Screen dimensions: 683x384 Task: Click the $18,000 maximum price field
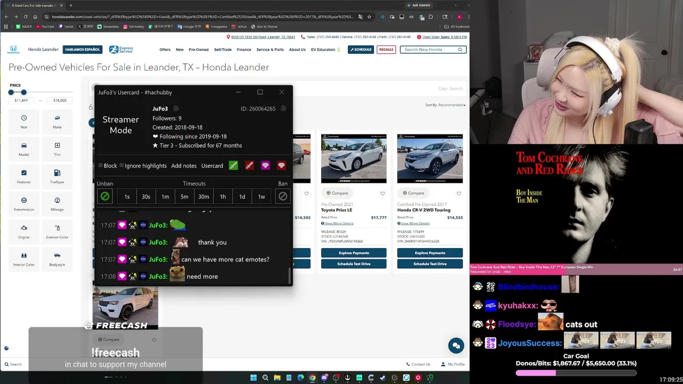point(60,100)
